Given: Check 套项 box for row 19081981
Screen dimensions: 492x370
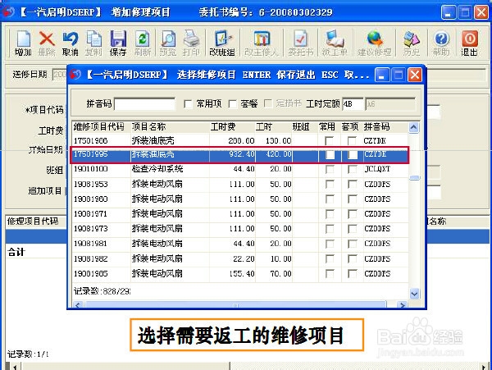Looking at the screenshot, I should 352,244.
